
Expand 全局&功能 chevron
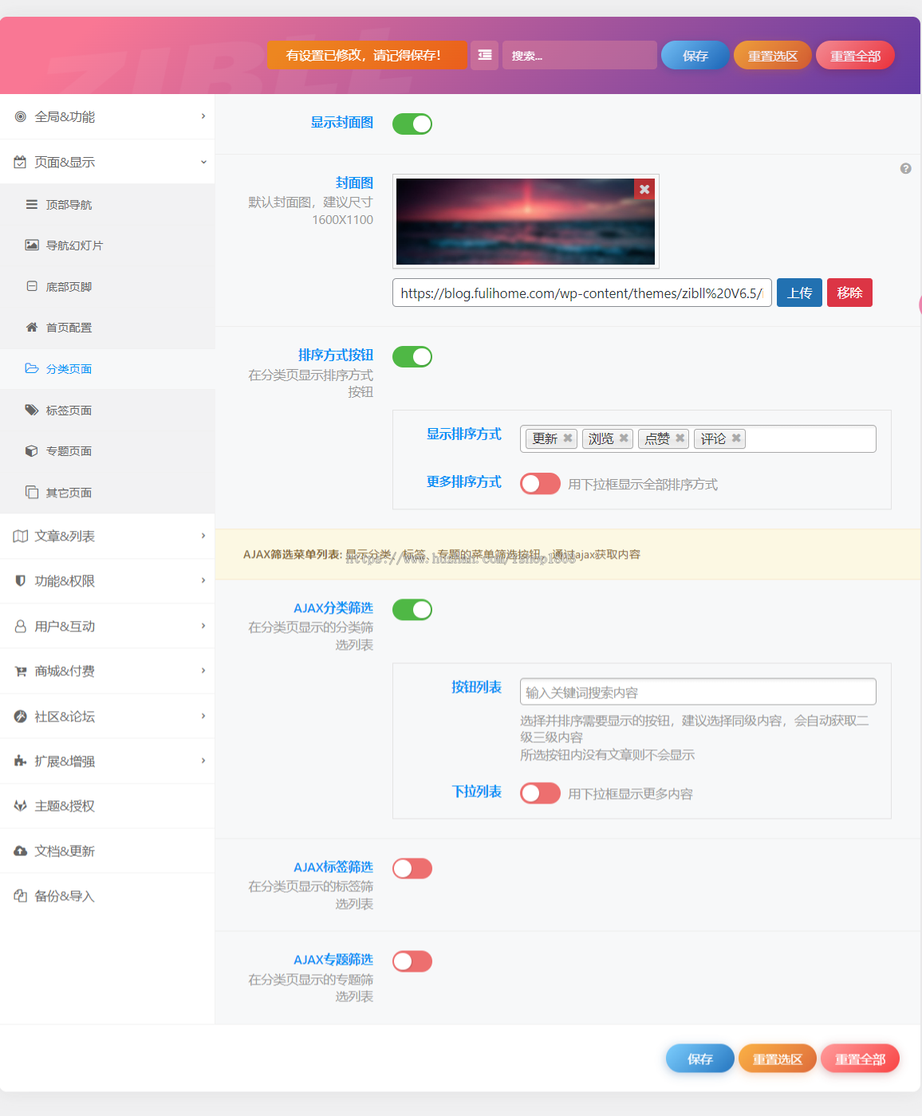(203, 116)
